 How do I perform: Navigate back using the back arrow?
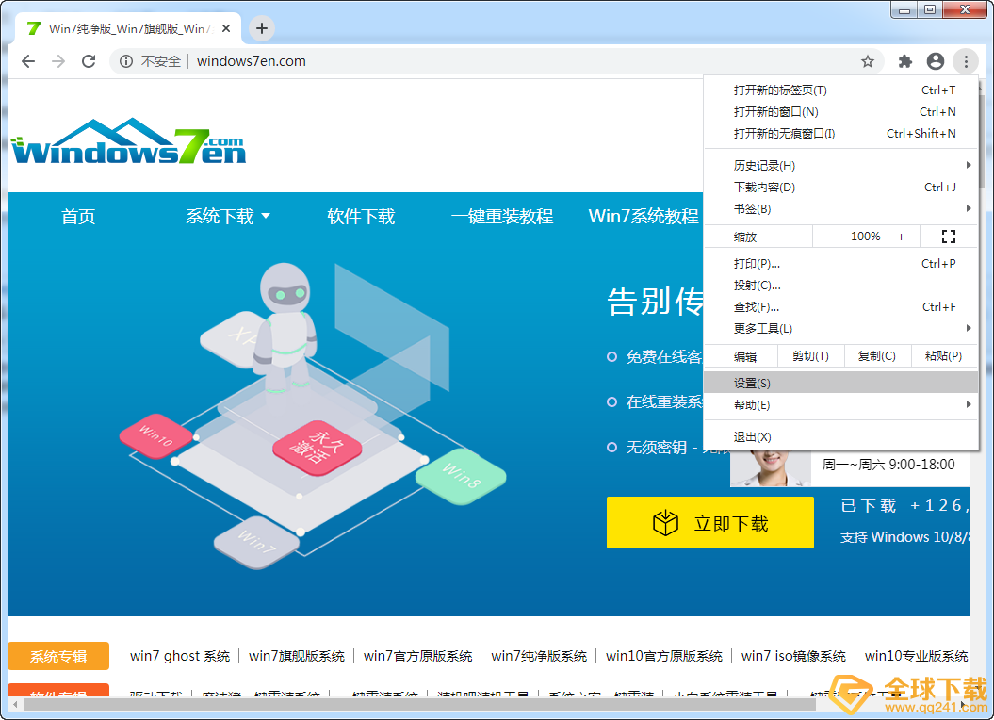tap(28, 60)
